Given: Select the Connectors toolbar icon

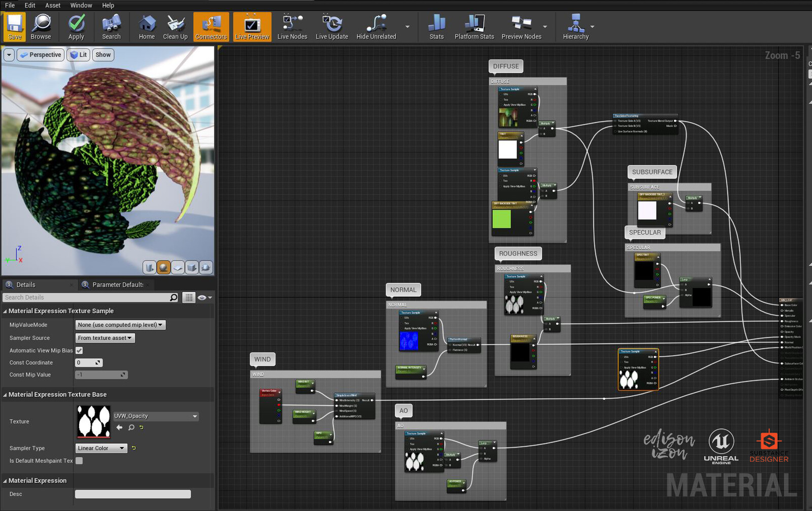Looking at the screenshot, I should click(211, 26).
